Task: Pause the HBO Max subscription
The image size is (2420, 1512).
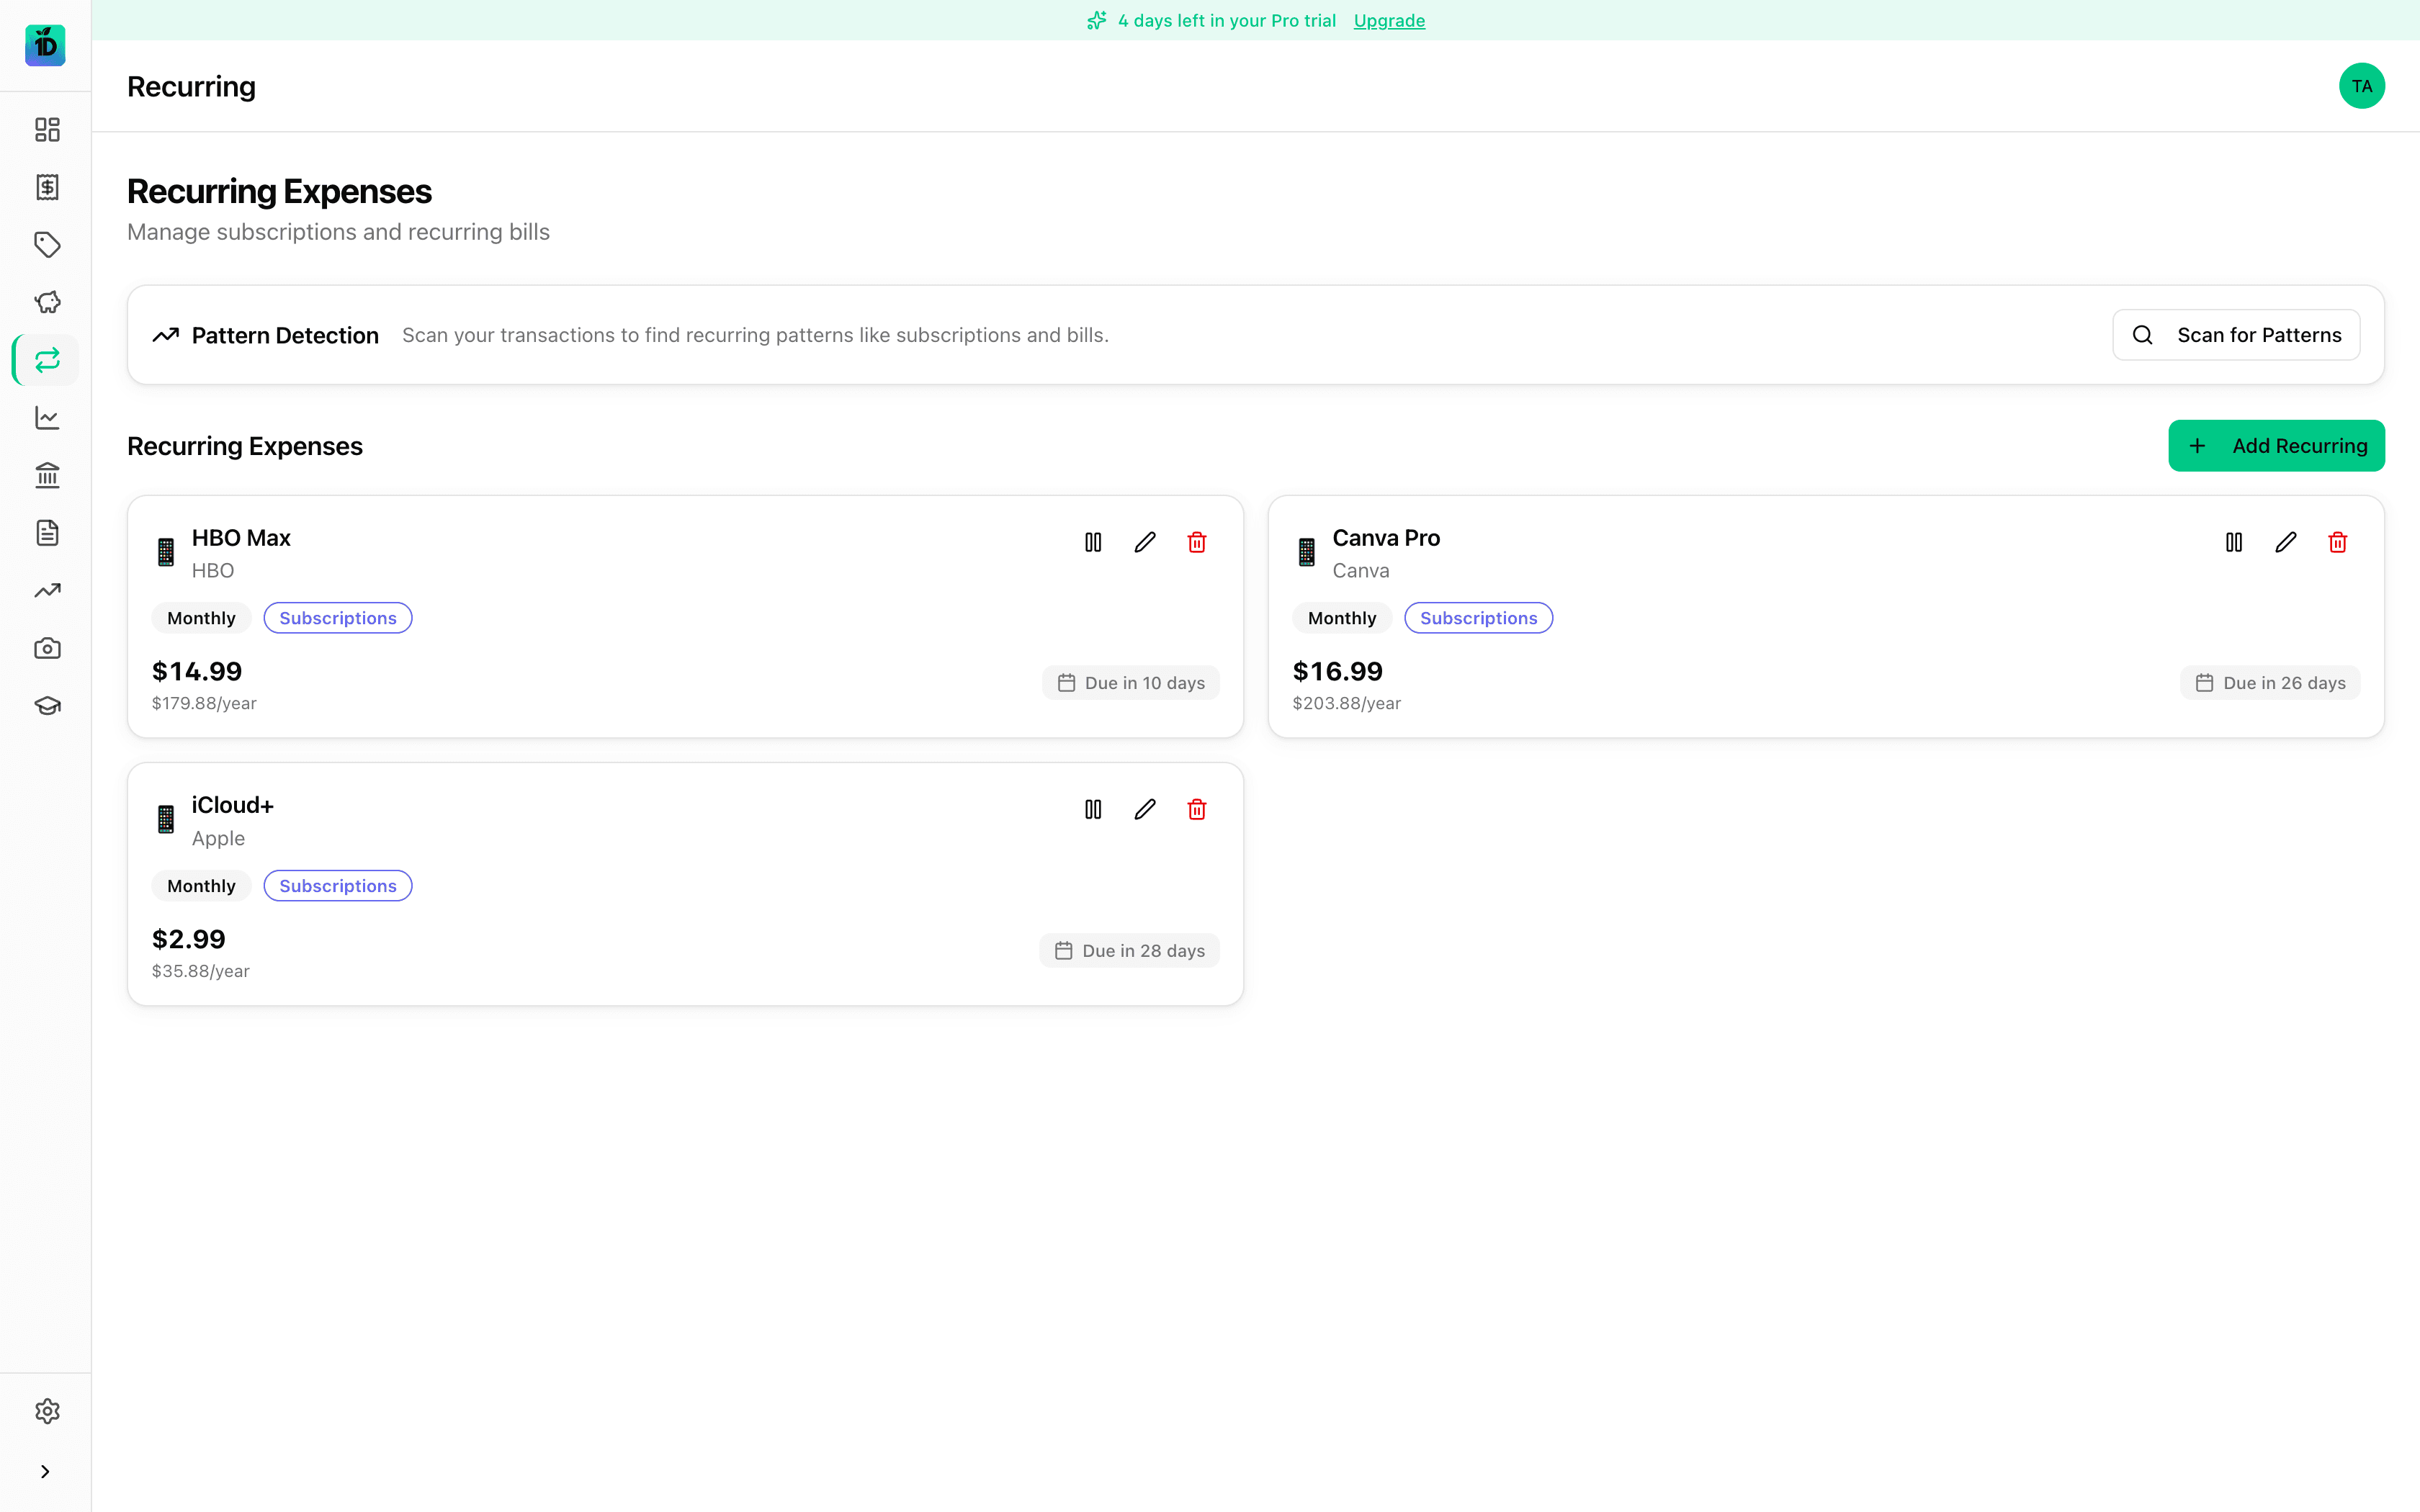Action: click(x=1092, y=541)
